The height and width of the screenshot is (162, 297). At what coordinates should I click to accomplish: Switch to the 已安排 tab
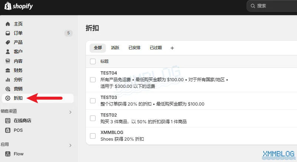coord(134,48)
